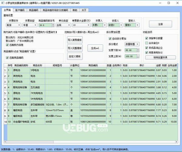This screenshot has width=182, height=152.
Task: Open the 开票软件 dropdown showing 航信
Action: click(x=13, y=25)
